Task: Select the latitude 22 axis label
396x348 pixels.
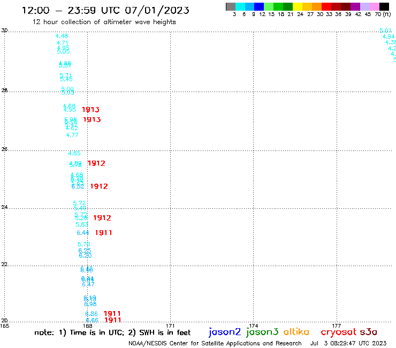Action: click(4, 264)
